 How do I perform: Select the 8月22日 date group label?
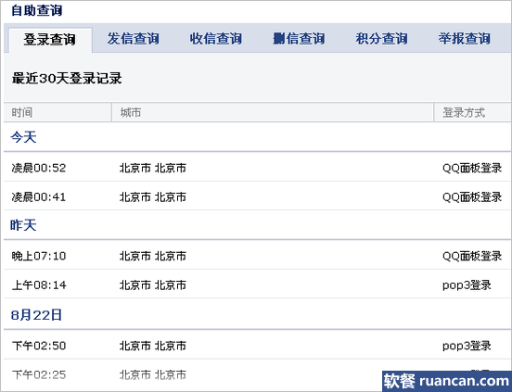point(36,315)
